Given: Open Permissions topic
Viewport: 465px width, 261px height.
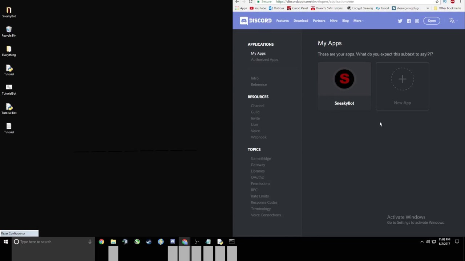Looking at the screenshot, I should point(260,183).
